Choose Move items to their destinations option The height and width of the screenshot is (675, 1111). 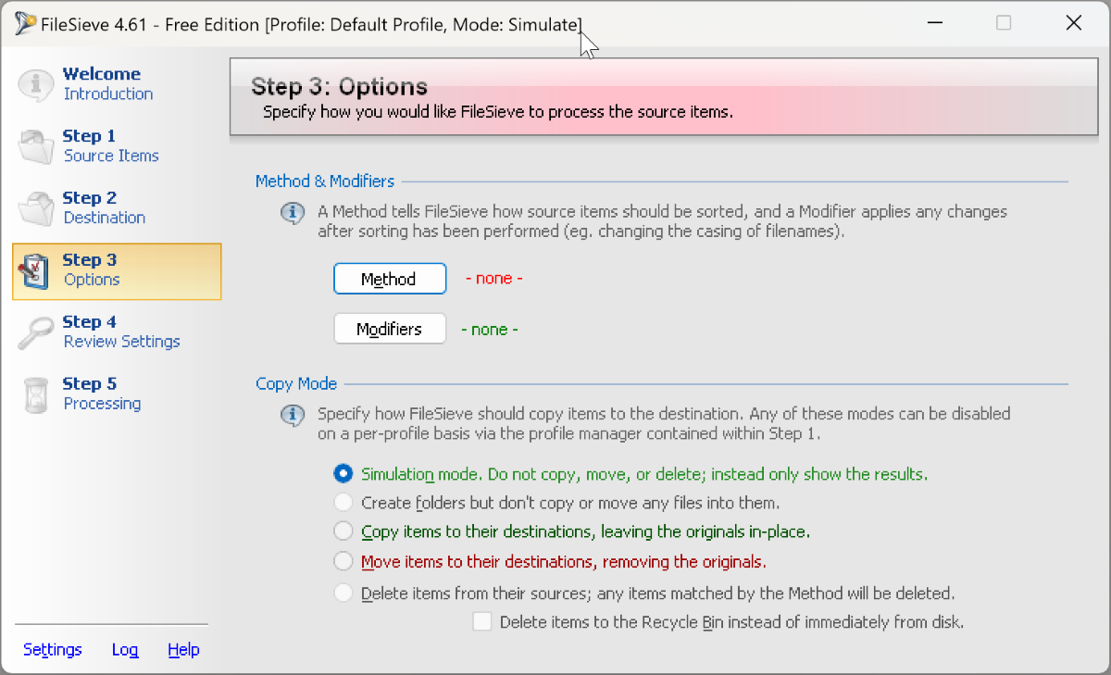(x=343, y=561)
